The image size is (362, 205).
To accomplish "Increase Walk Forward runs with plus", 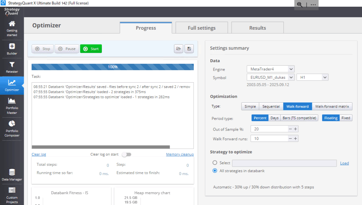I will pyautogui.click(x=296, y=139).
